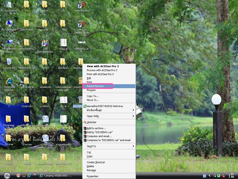
Task: Select the Disk Defragmenter desktop icon
Action: click(45, 43)
